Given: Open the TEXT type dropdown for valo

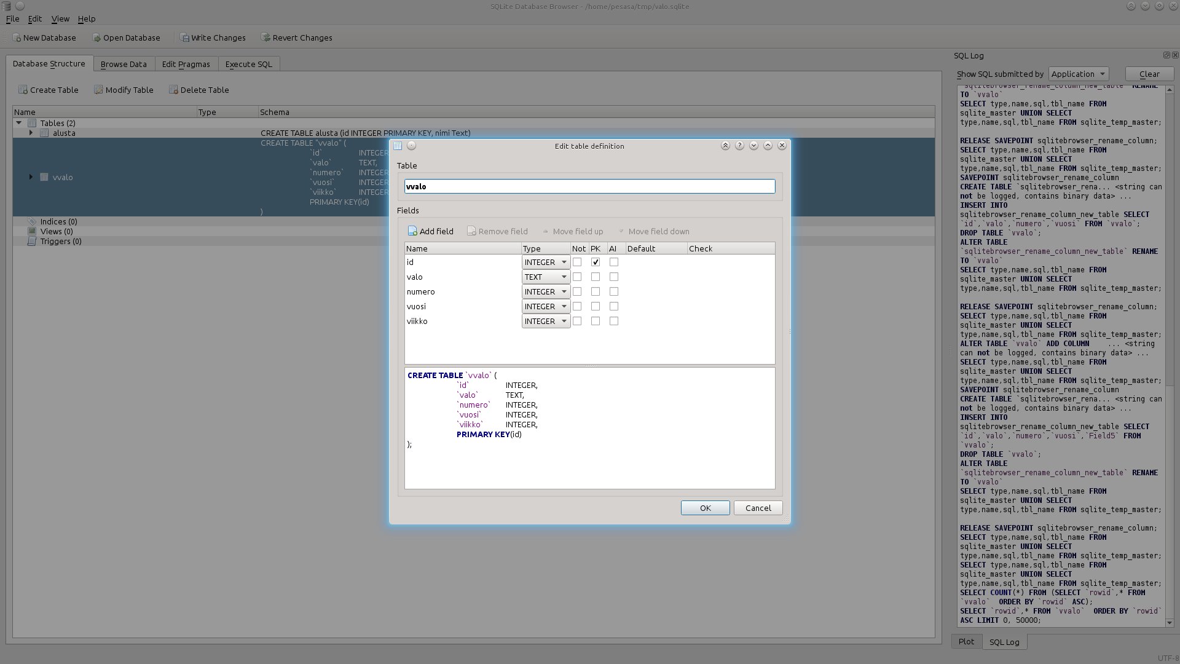Looking at the screenshot, I should [546, 277].
